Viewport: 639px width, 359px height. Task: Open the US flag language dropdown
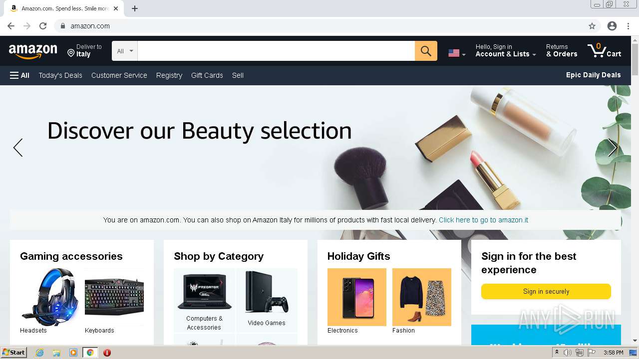[x=457, y=53]
